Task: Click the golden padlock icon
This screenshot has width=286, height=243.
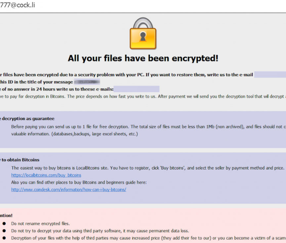Action: click(x=143, y=34)
